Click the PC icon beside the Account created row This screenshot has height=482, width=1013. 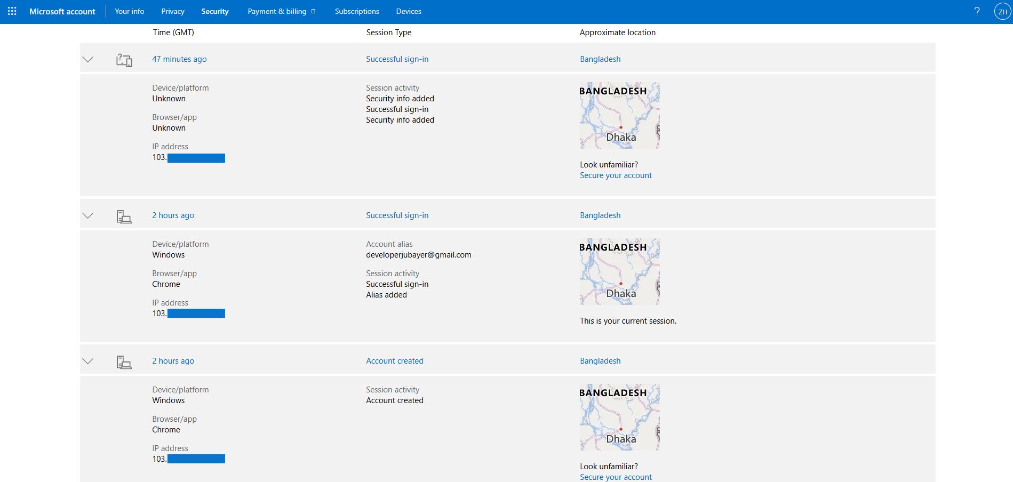pos(124,362)
